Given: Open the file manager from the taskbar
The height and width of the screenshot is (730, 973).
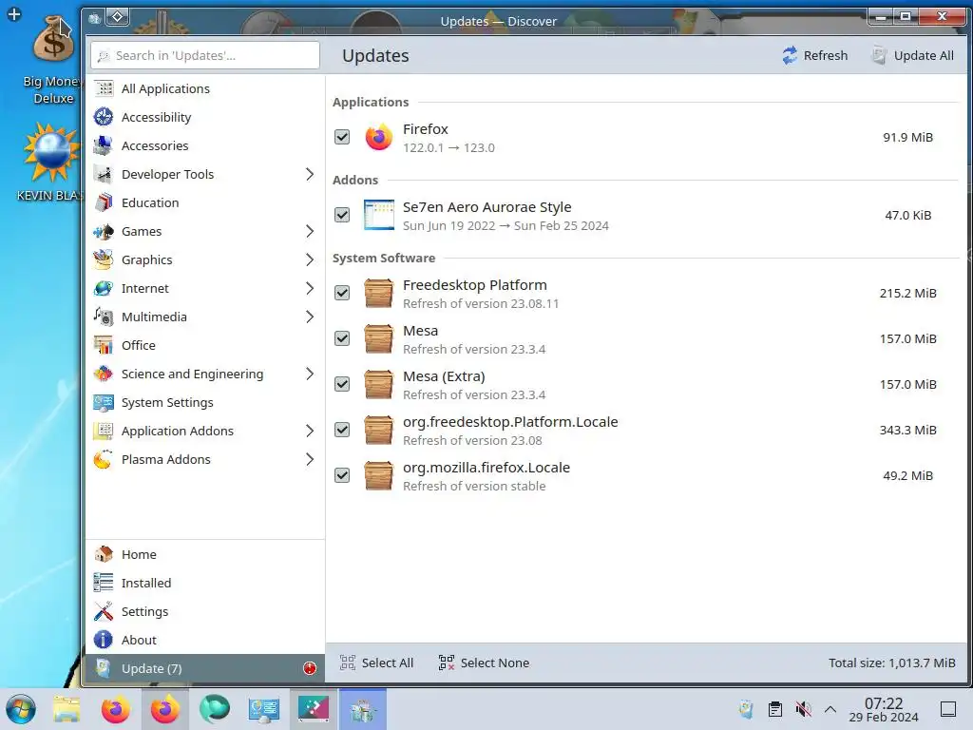Looking at the screenshot, I should [x=67, y=709].
